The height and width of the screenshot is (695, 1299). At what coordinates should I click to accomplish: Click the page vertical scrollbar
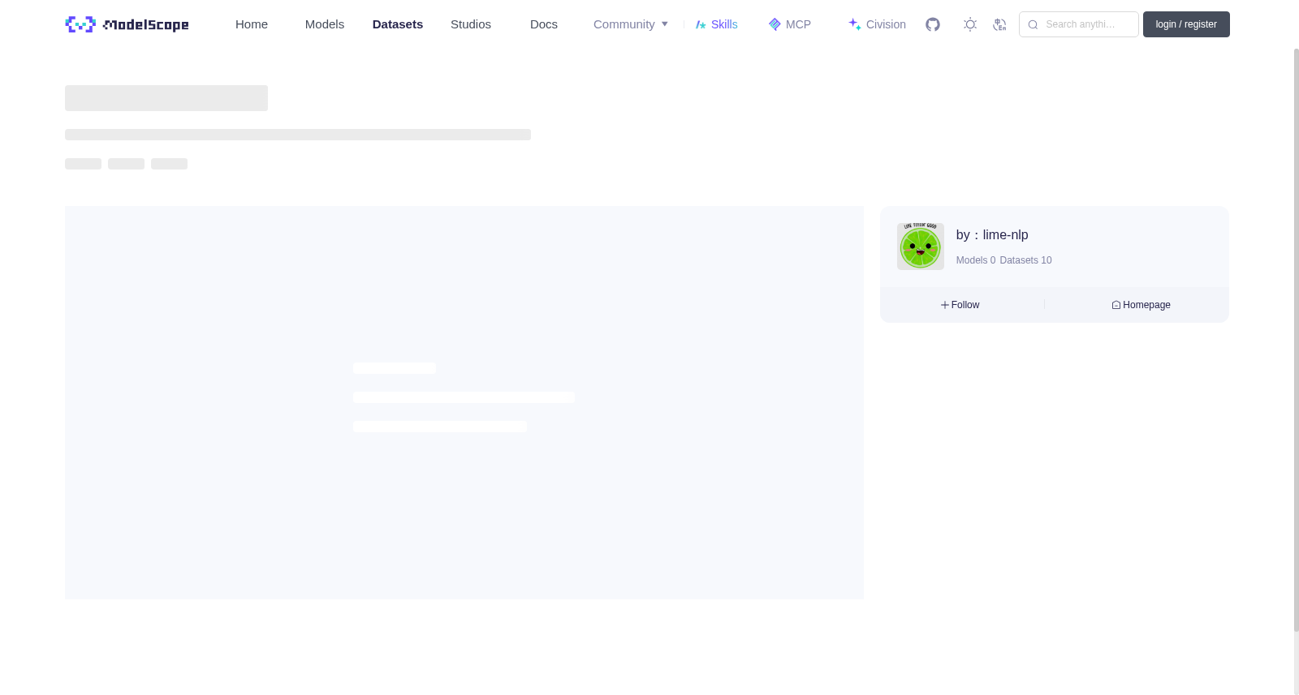click(x=1296, y=341)
